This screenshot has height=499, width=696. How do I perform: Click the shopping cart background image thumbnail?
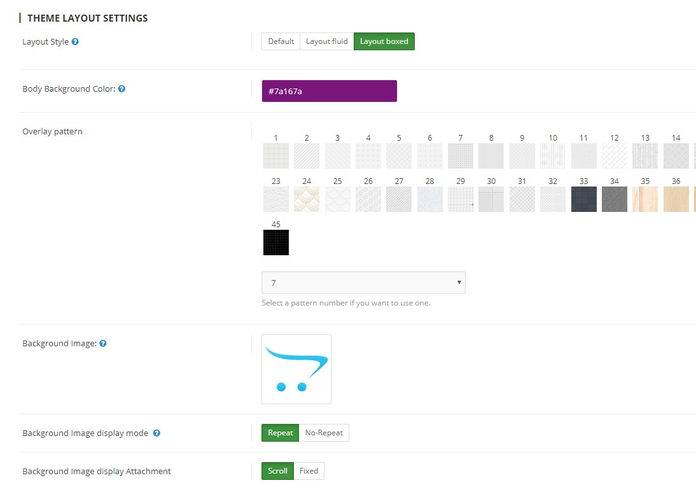pyautogui.click(x=296, y=369)
